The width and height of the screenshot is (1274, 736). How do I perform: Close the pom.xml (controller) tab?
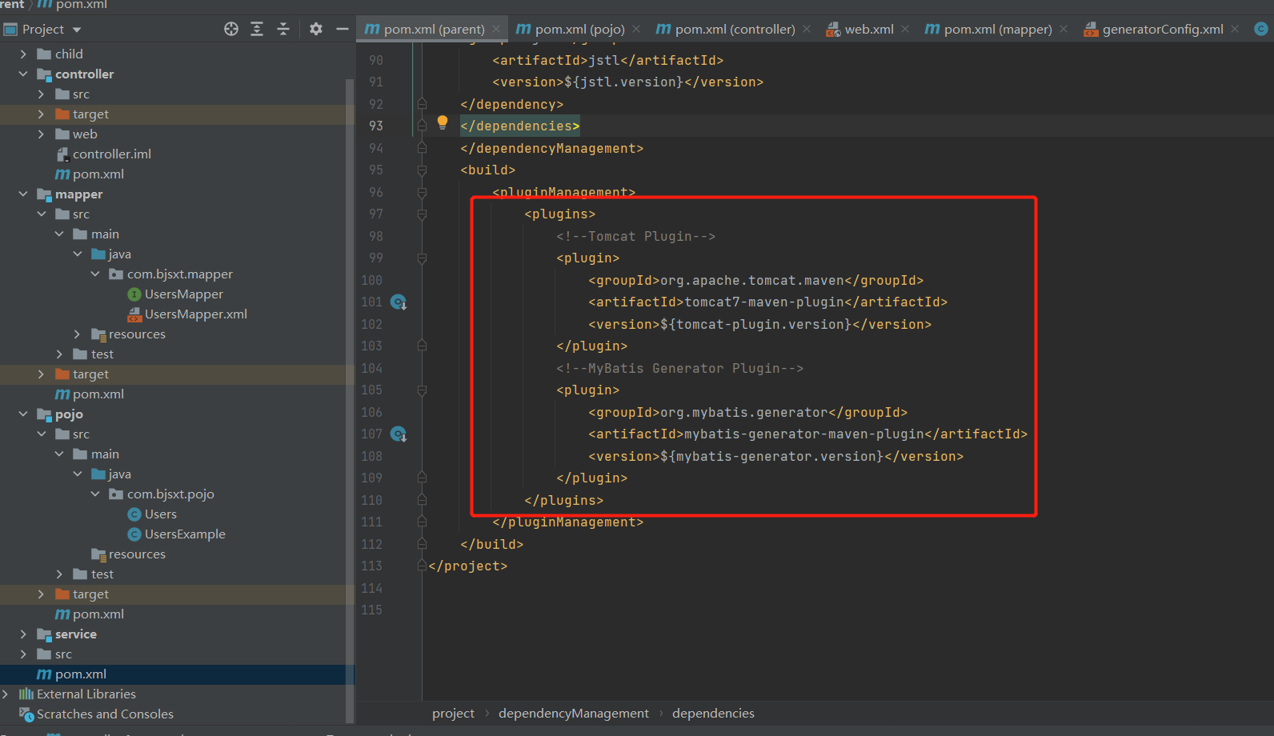click(807, 29)
